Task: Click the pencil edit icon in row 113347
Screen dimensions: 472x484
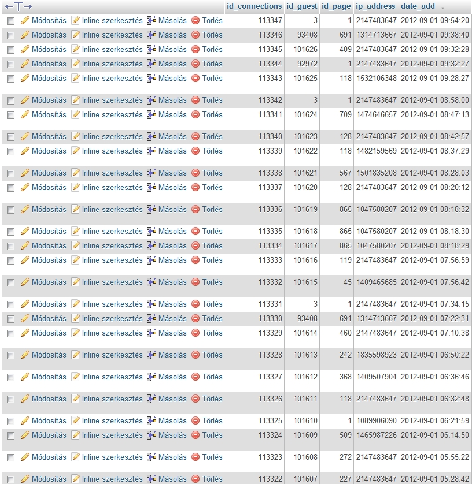Action: pyautogui.click(x=25, y=20)
